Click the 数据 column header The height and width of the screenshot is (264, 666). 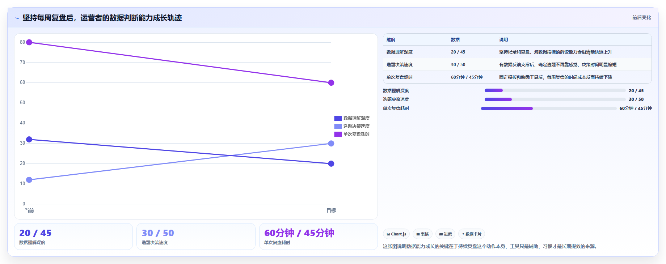[455, 40]
